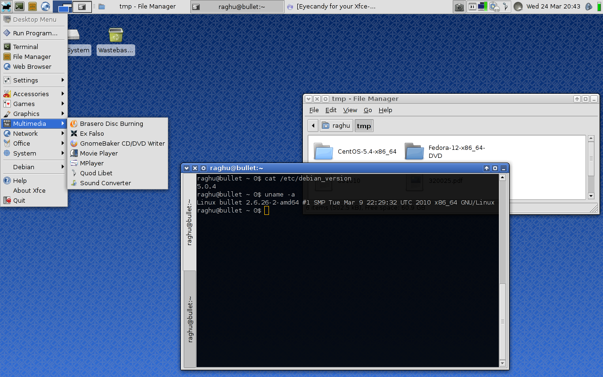The image size is (603, 377).
Task: Open the calendar icon showing 31 in tray
Action: click(472, 7)
